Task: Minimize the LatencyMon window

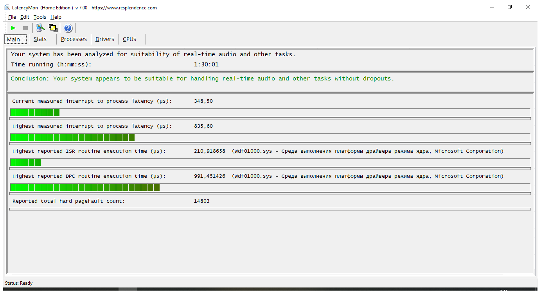Action: point(492,7)
